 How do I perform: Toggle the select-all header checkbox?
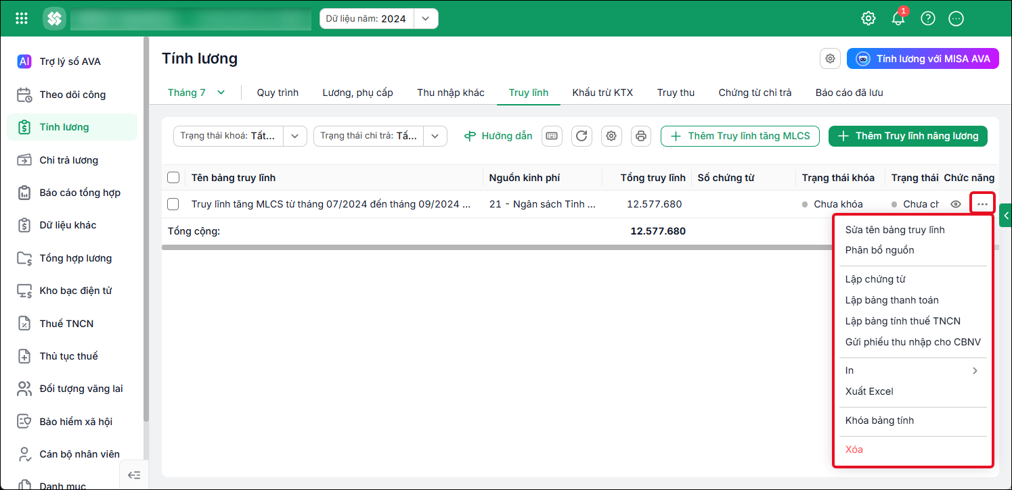pyautogui.click(x=173, y=178)
